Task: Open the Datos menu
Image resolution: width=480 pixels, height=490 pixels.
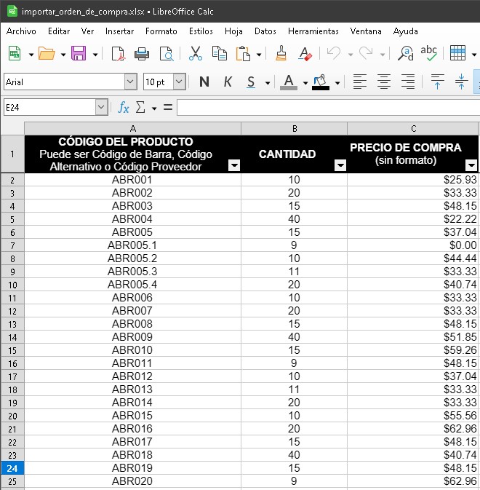Action: pyautogui.click(x=265, y=31)
